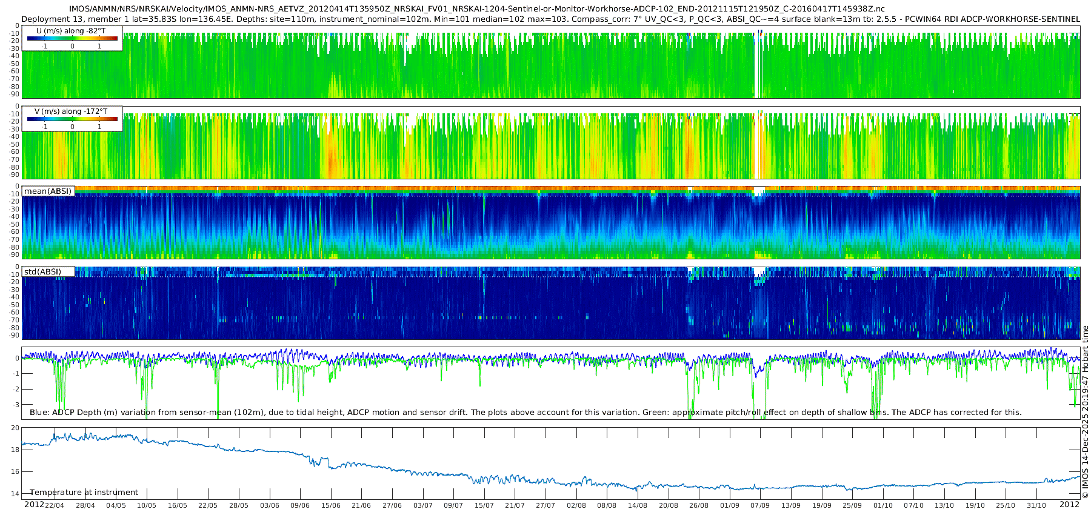Click the NetCDF file path title
Screen dimensions: 1091x515
click(476, 9)
